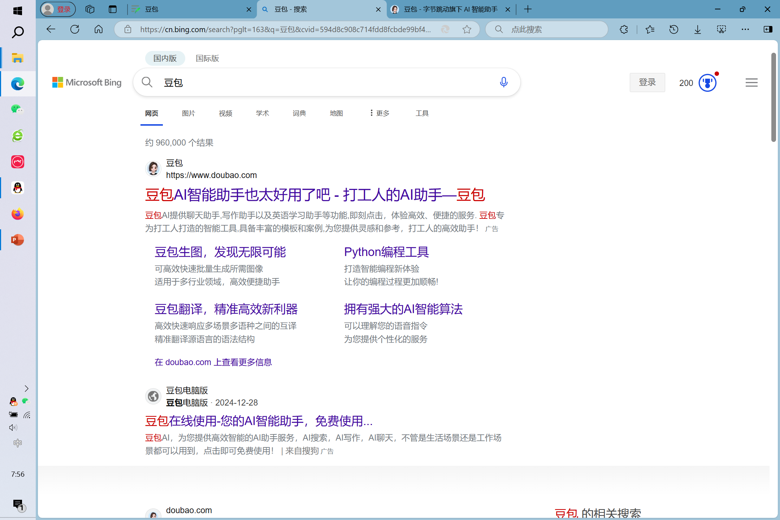Expand the 更多 search categories menu
Viewport: 780px width, 520px height.
379,113
